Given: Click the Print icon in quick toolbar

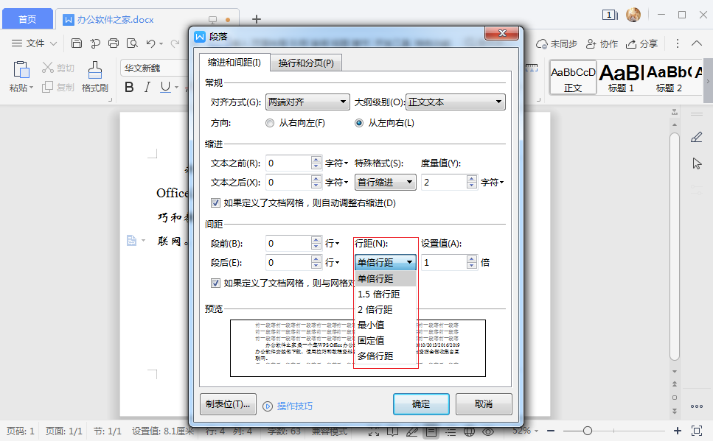Looking at the screenshot, I should 114,43.
